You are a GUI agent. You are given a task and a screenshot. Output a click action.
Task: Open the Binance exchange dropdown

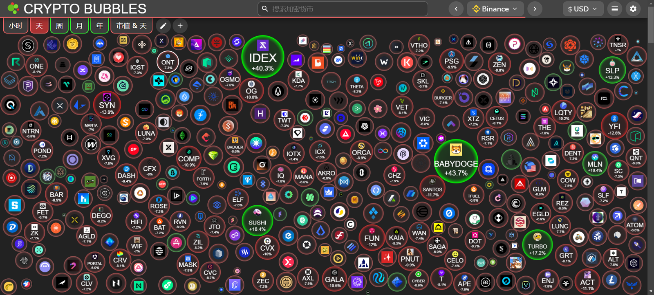click(x=495, y=9)
